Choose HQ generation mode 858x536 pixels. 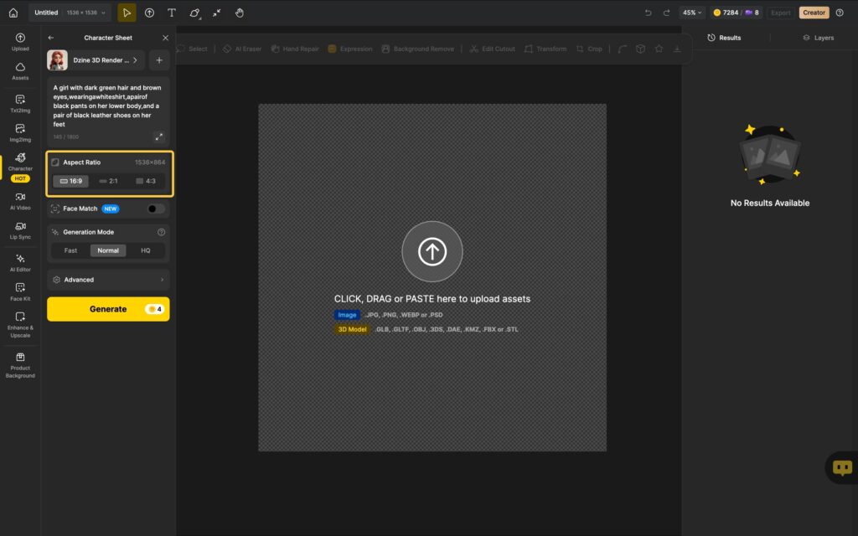[146, 250]
